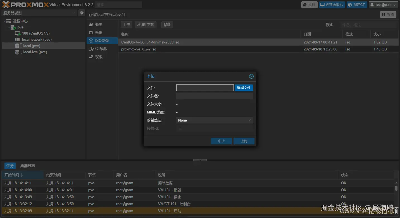Click the datacenter icon in tree

pos(8,21)
